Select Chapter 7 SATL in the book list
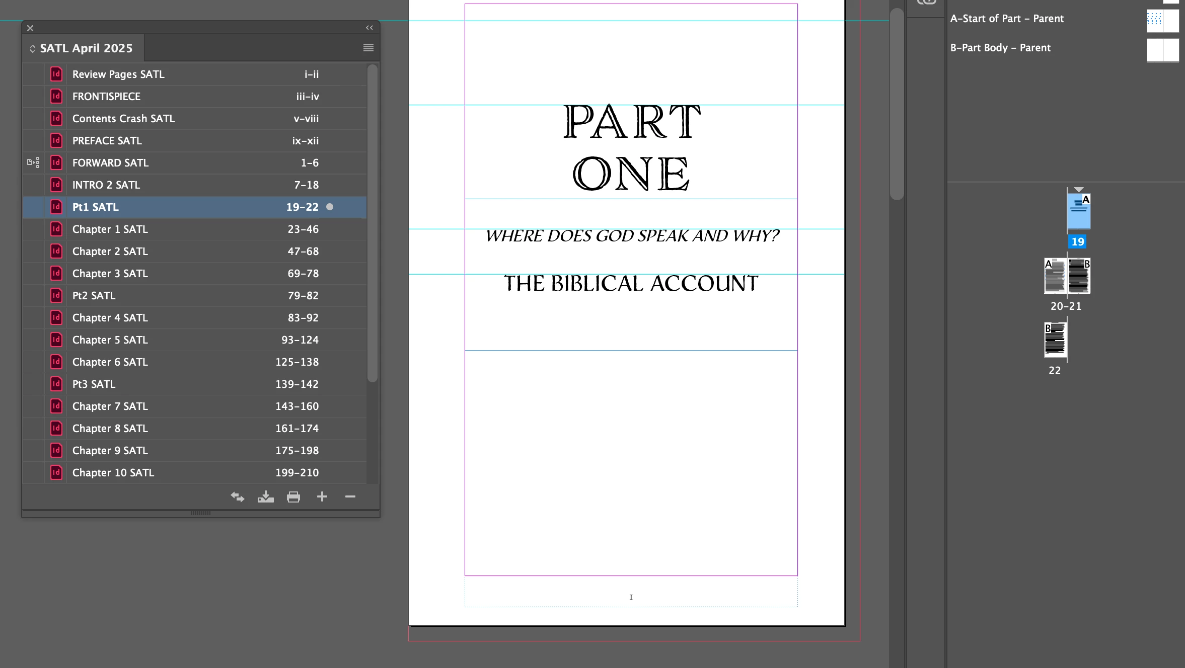 [x=110, y=406]
